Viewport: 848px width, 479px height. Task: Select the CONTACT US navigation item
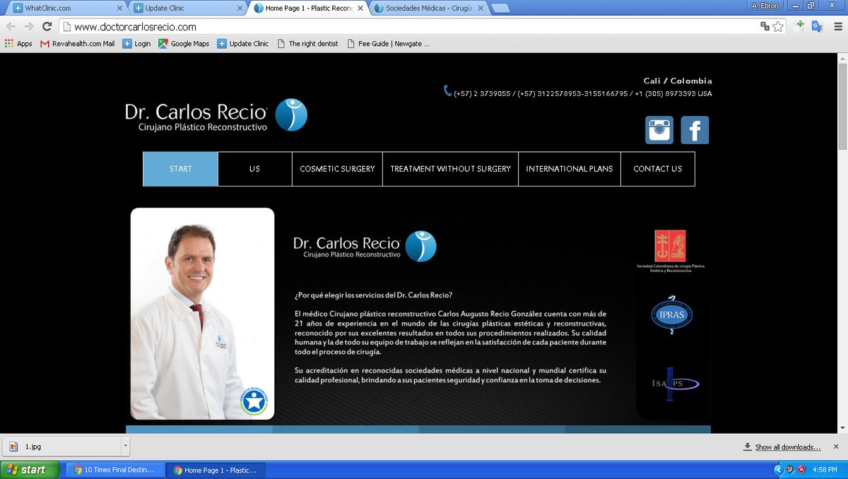[x=657, y=169]
